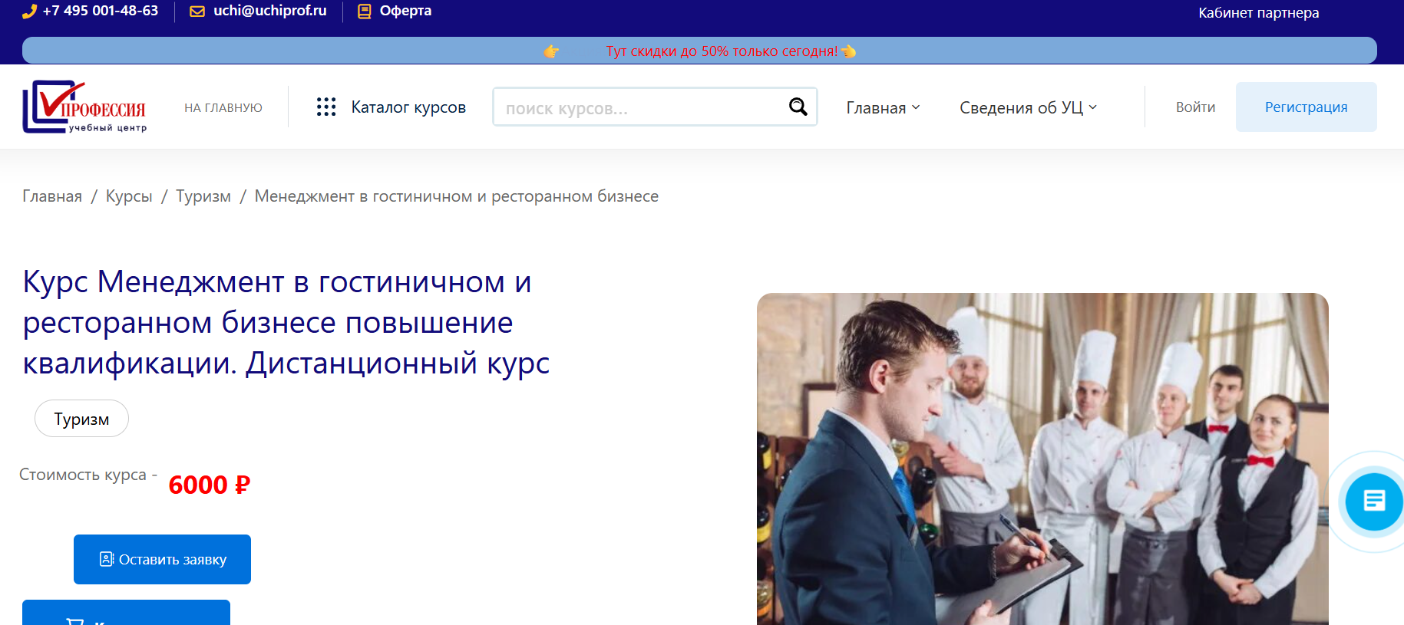The height and width of the screenshot is (625, 1404).
Task: Expand the Главная dropdown menu
Action: click(883, 108)
